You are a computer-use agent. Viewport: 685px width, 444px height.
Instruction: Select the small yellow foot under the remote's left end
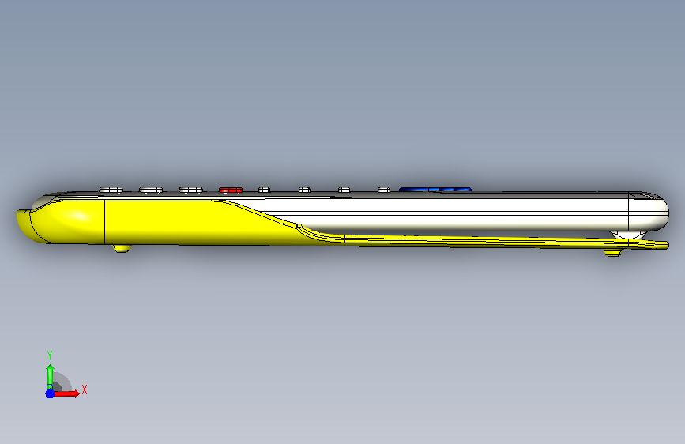122,249
